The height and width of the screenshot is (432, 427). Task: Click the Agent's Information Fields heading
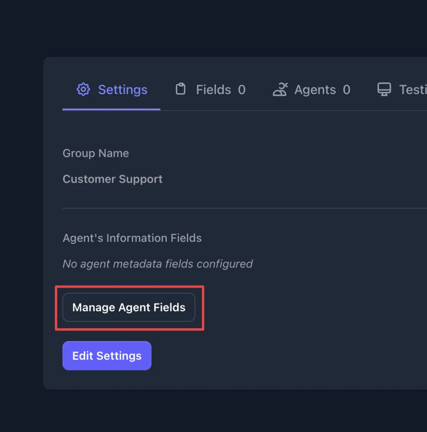point(132,238)
